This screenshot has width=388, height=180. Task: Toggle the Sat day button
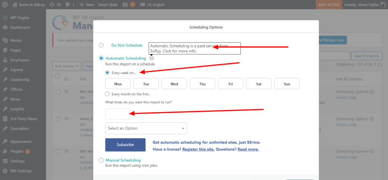tap(259, 84)
